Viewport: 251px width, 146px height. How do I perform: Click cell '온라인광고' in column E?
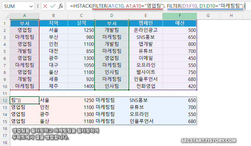click(x=146, y=30)
